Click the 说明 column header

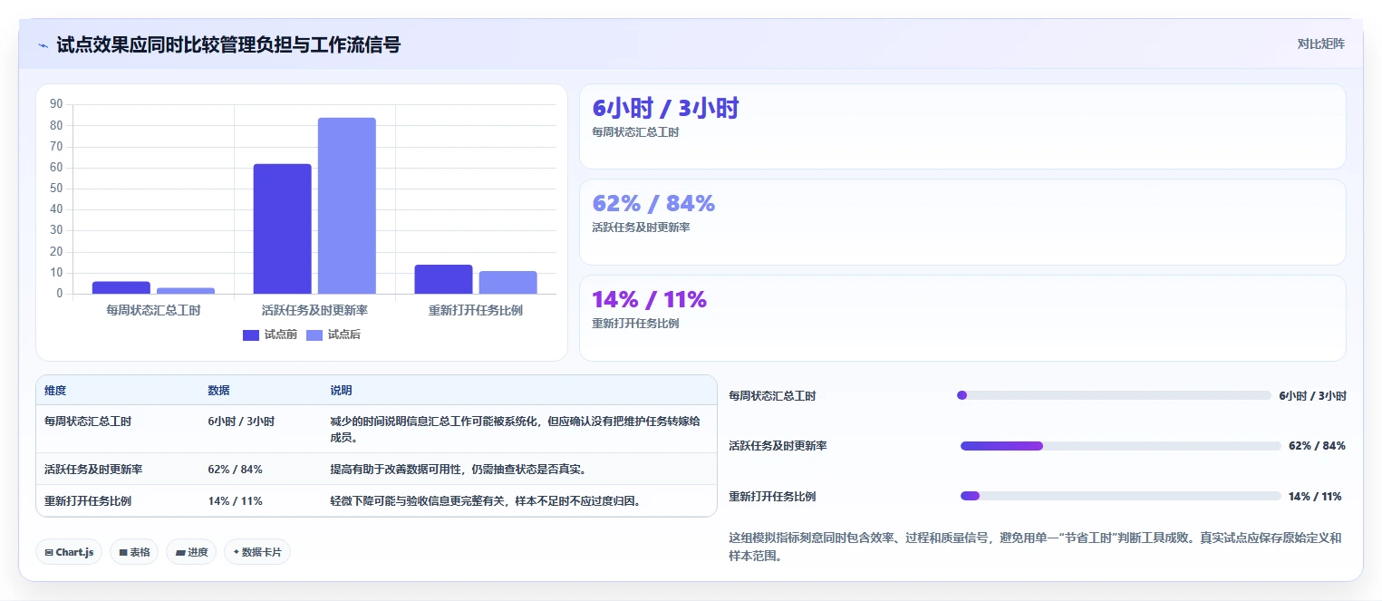tap(341, 391)
